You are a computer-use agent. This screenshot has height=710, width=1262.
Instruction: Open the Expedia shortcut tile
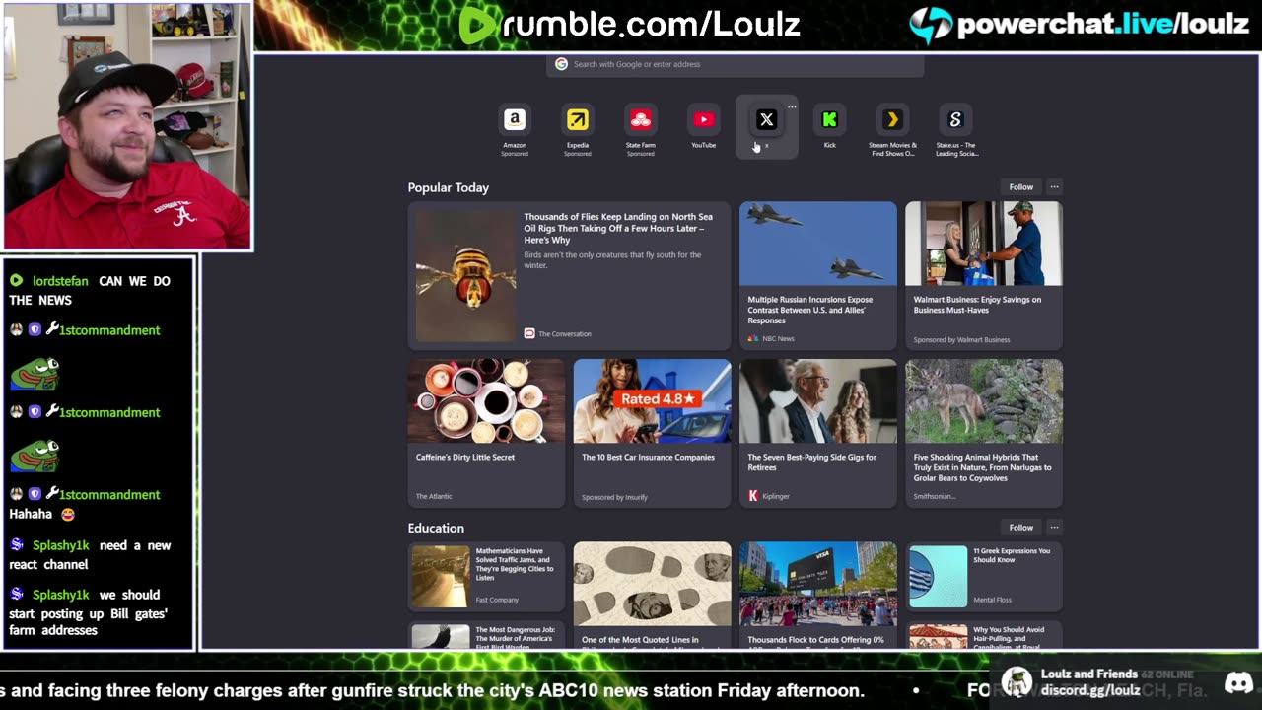577,128
